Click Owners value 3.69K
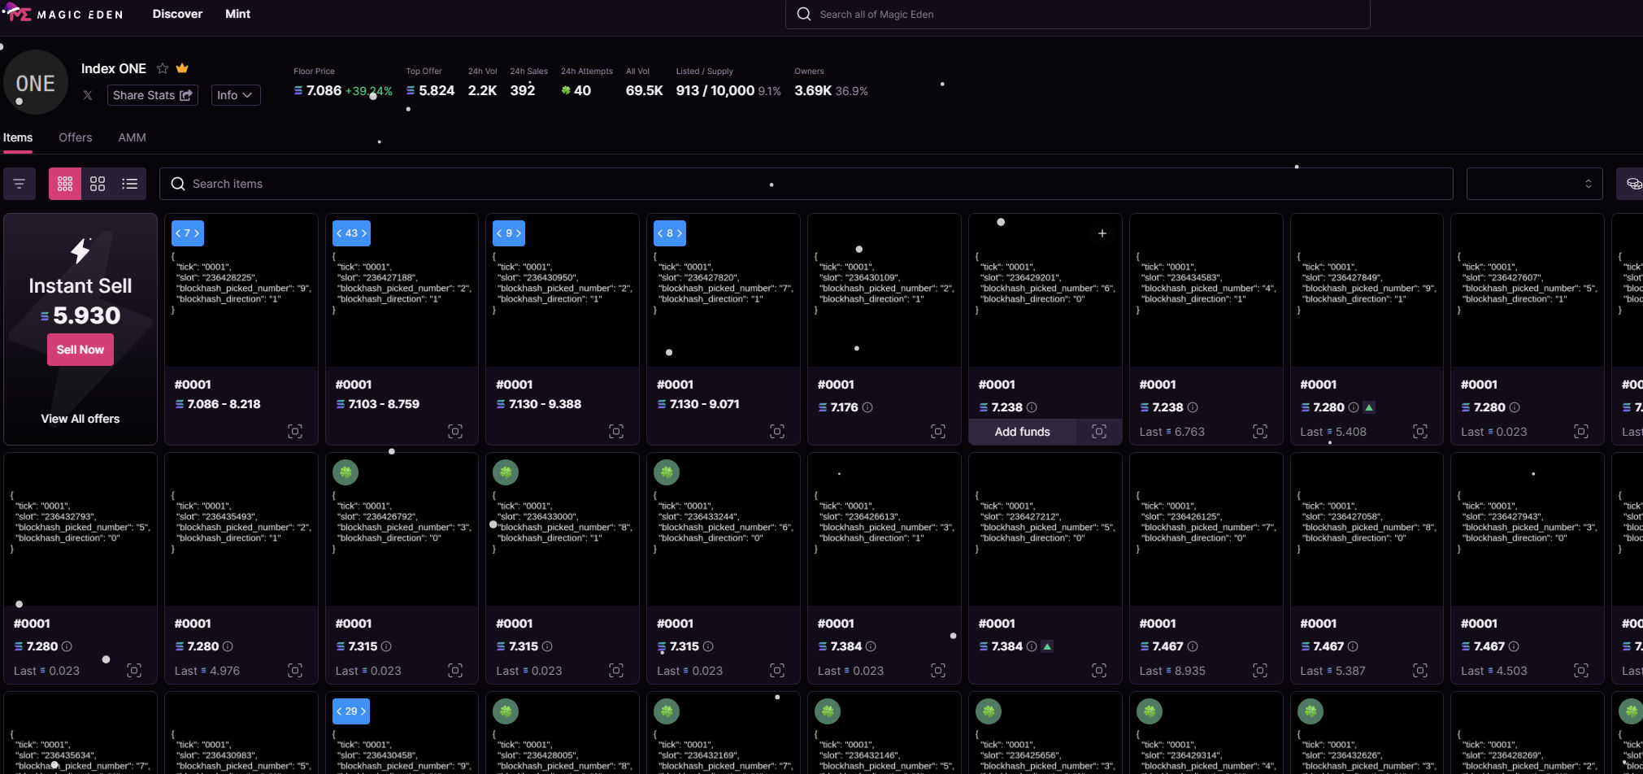1643x774 pixels. (813, 91)
